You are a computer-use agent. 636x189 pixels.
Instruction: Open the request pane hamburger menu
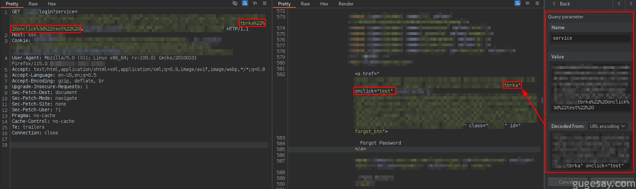[x=264, y=3]
